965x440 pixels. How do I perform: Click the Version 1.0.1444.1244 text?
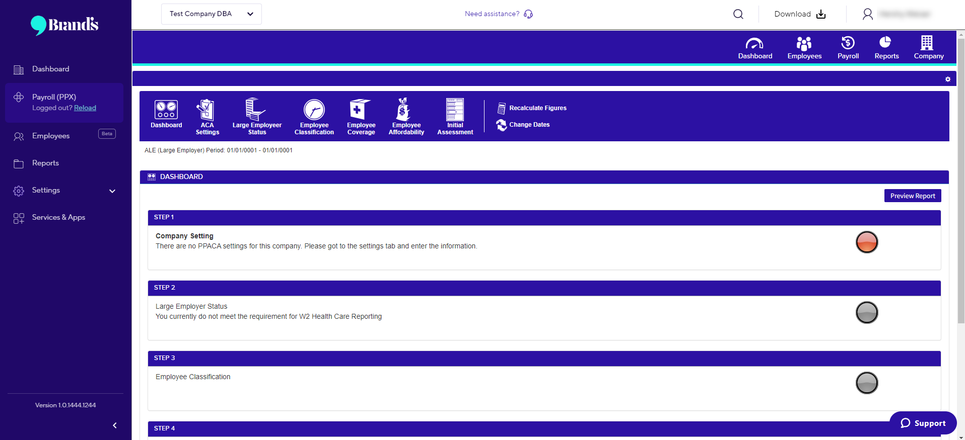(x=65, y=405)
